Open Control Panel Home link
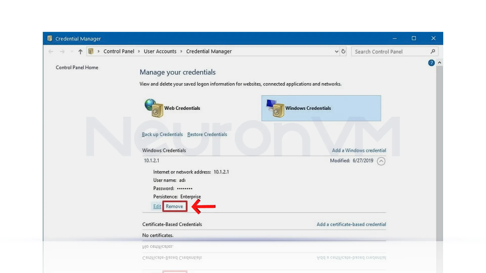The width and height of the screenshot is (486, 273). coord(77,67)
